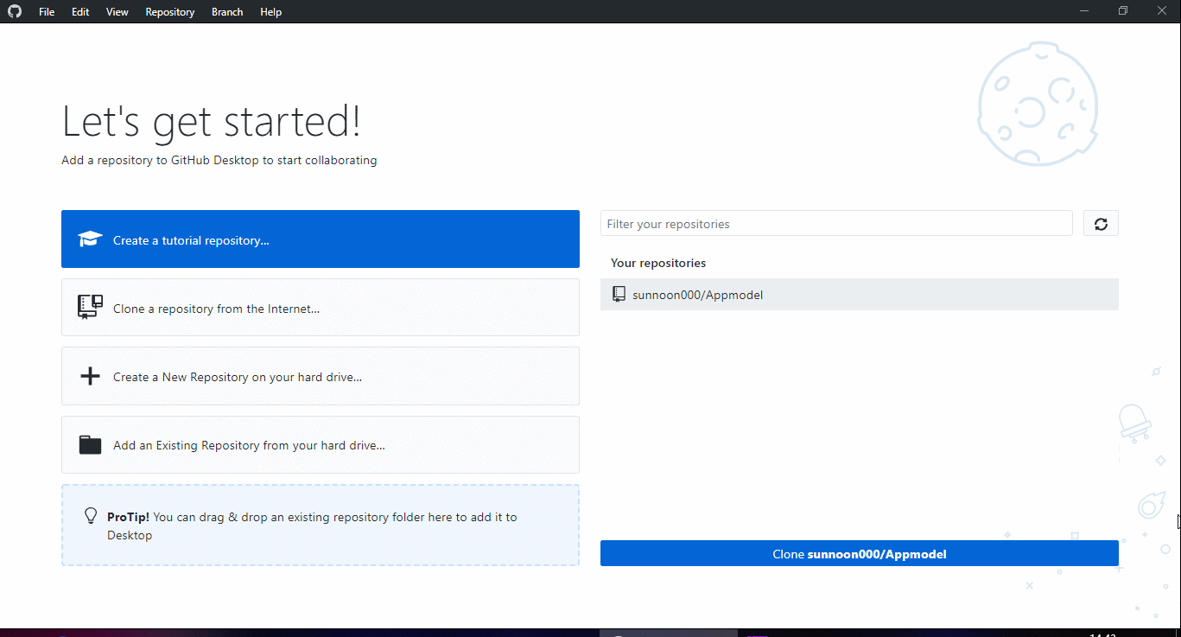Click the blue Clone sunnoon000/Appmodel button
Screen dimensions: 1181x637
click(x=860, y=554)
